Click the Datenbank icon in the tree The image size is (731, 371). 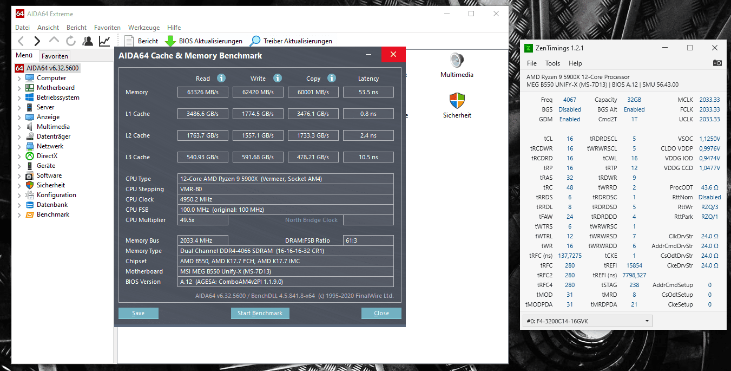(30, 205)
